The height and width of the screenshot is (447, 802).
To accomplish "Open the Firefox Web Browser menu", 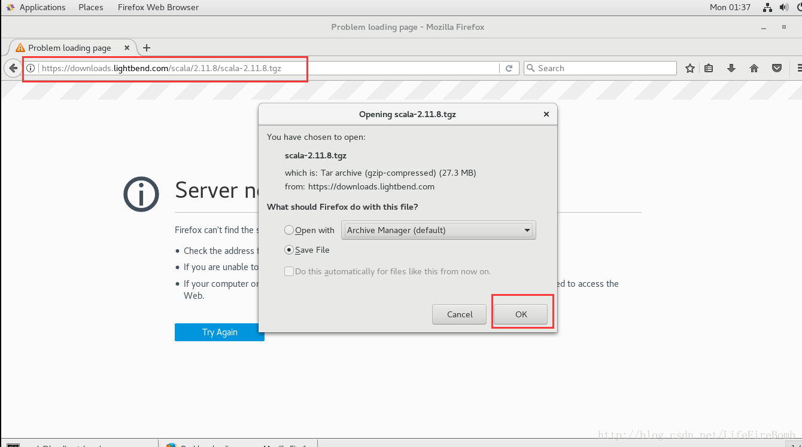I will click(158, 7).
